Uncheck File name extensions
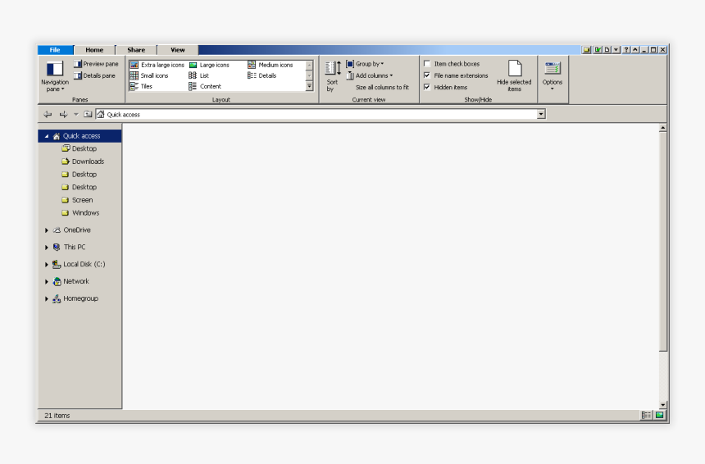This screenshot has height=464, width=705. click(427, 75)
